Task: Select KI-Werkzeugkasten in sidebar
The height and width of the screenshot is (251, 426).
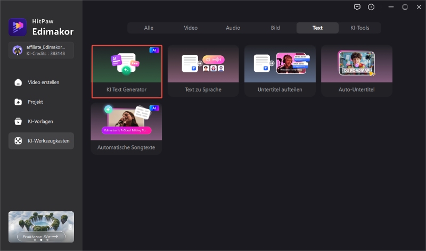Action: (x=41, y=141)
